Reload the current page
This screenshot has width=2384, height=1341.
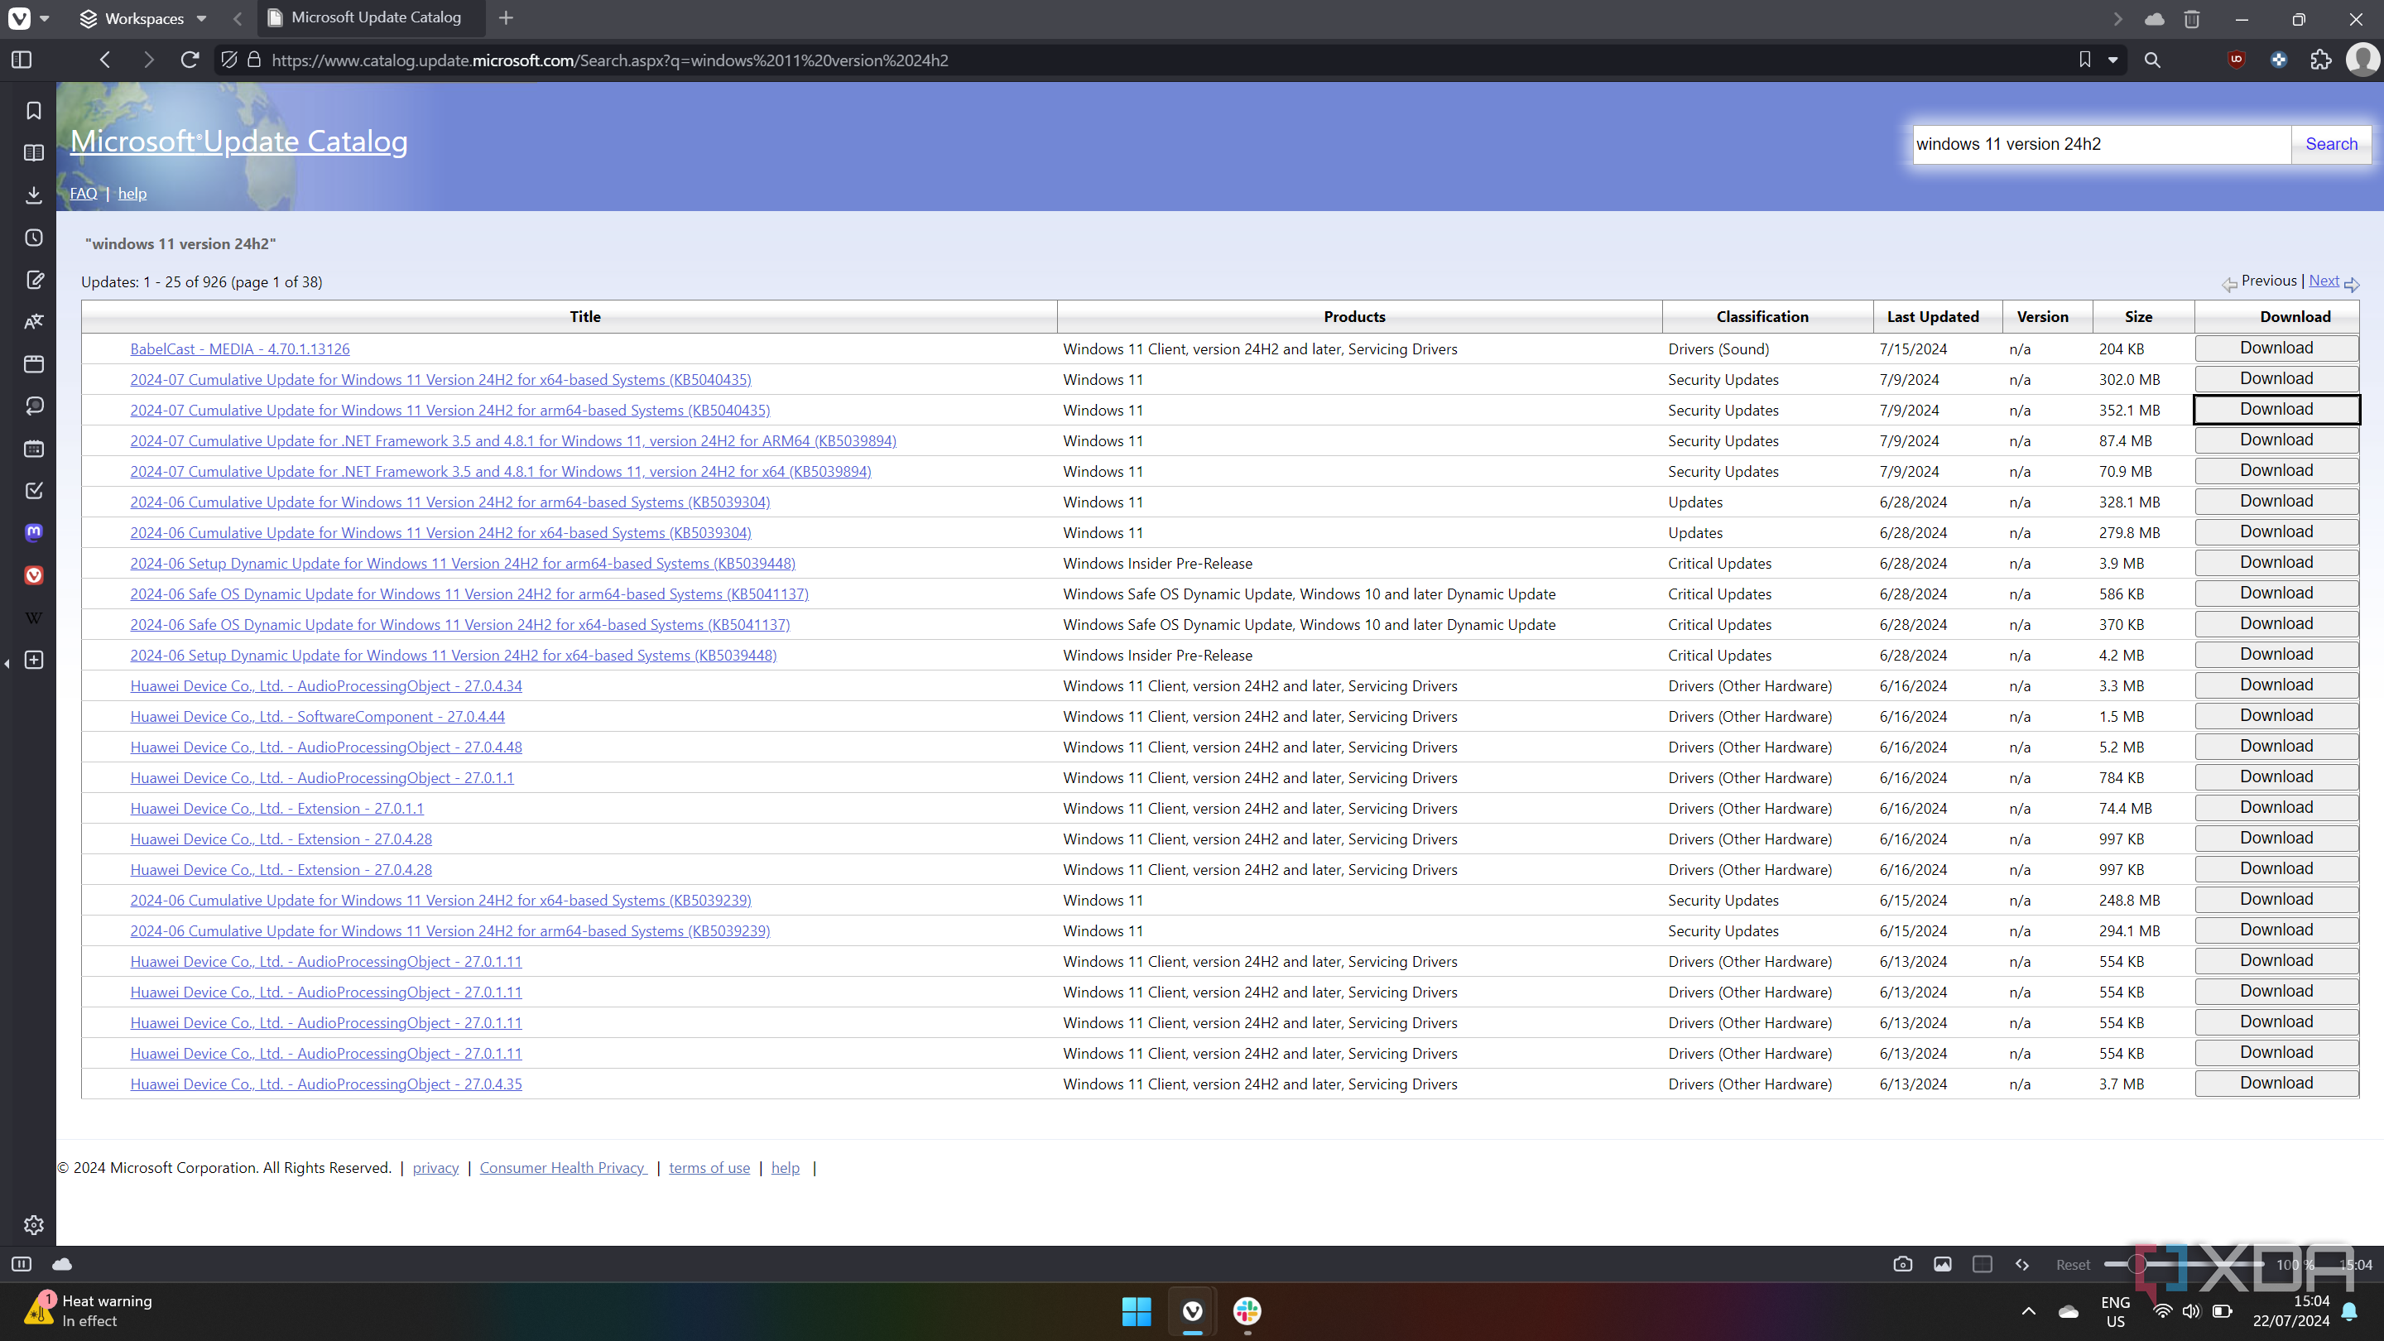(190, 60)
